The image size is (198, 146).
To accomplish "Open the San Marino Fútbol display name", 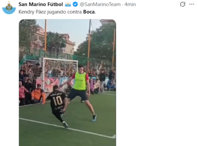I will (x=41, y=4).
